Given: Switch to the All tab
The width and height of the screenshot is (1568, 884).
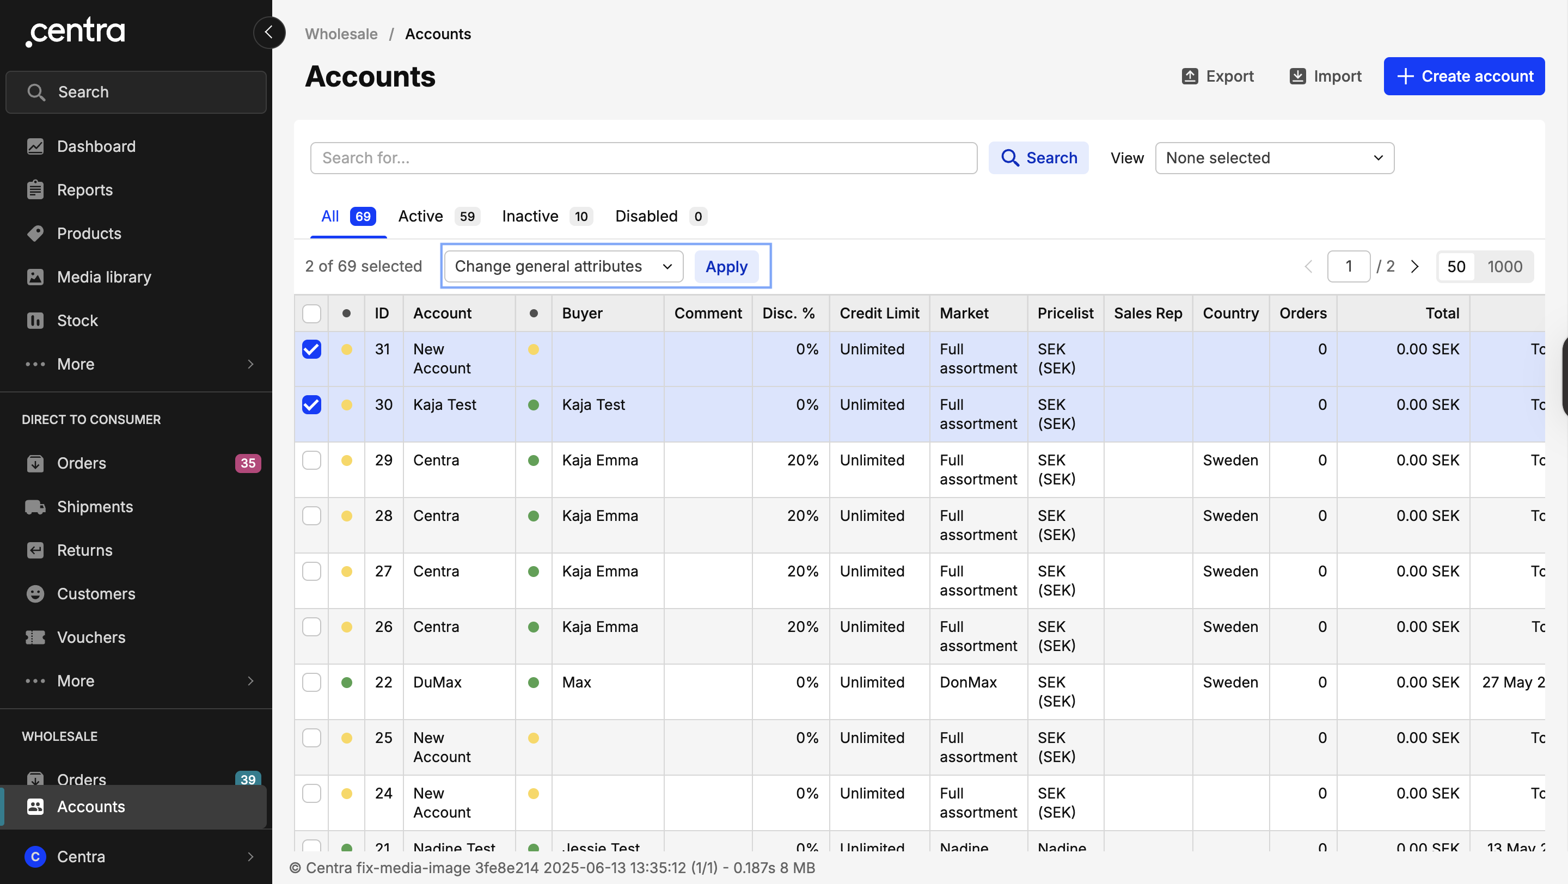Looking at the screenshot, I should click(348, 217).
